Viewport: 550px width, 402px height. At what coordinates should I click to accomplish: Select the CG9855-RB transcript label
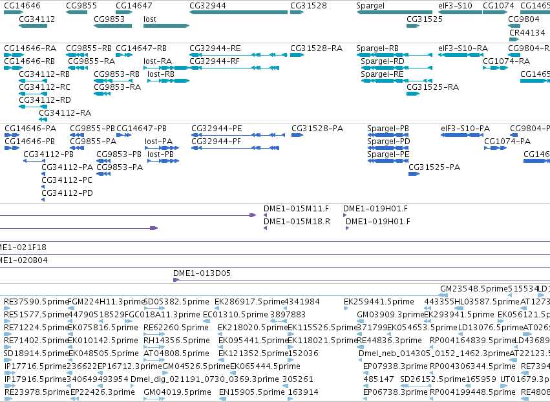point(89,48)
